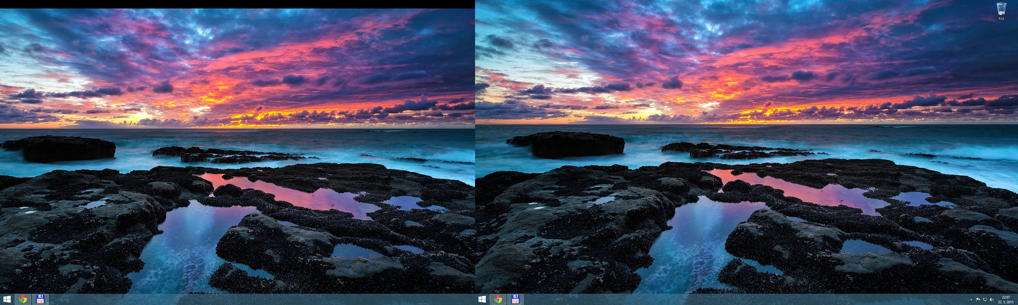This screenshot has height=305, width=1018.
Task: Click the network connection tray icon
Action: pos(985,300)
